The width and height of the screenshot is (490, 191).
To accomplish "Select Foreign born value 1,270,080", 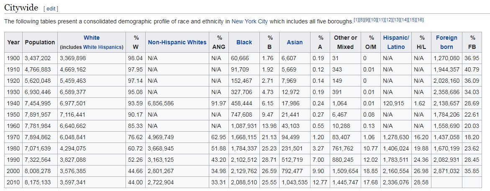I will coord(446,58).
